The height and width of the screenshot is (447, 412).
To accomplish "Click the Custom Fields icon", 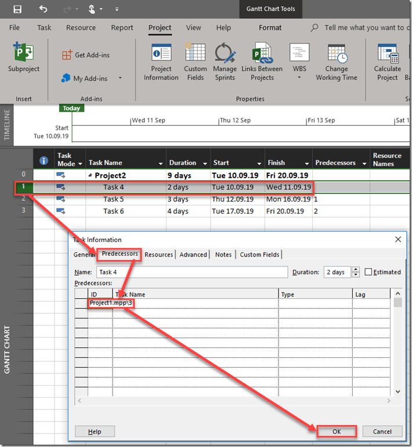I will (196, 62).
